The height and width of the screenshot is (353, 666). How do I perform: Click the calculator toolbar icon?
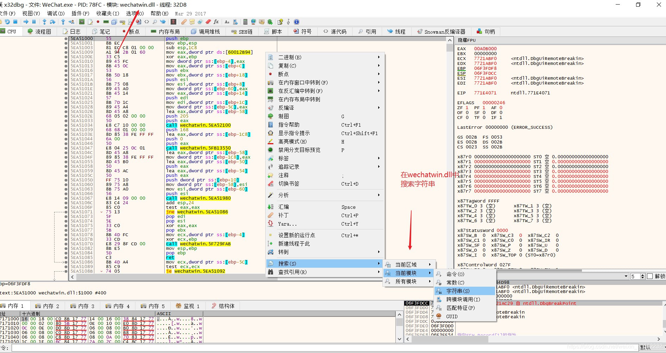pos(245,22)
